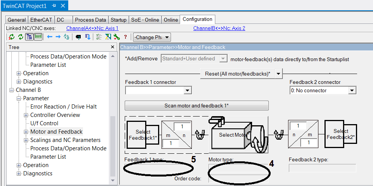Open the SoE - Online tab

coord(145,20)
